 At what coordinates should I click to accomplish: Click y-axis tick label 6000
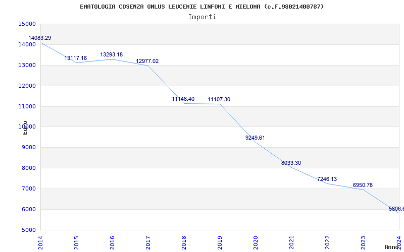coord(29,209)
